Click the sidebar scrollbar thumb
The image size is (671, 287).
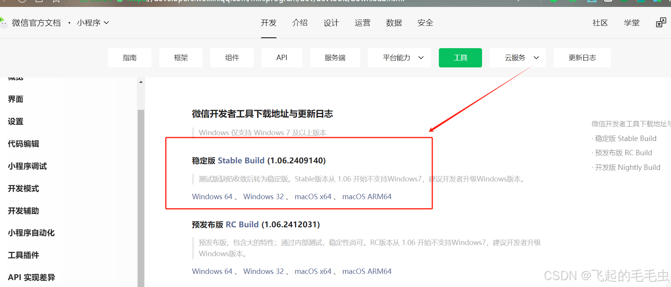pyautogui.click(x=141, y=198)
